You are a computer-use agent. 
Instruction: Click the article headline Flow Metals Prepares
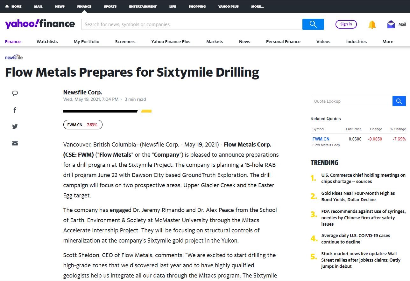[x=132, y=72]
